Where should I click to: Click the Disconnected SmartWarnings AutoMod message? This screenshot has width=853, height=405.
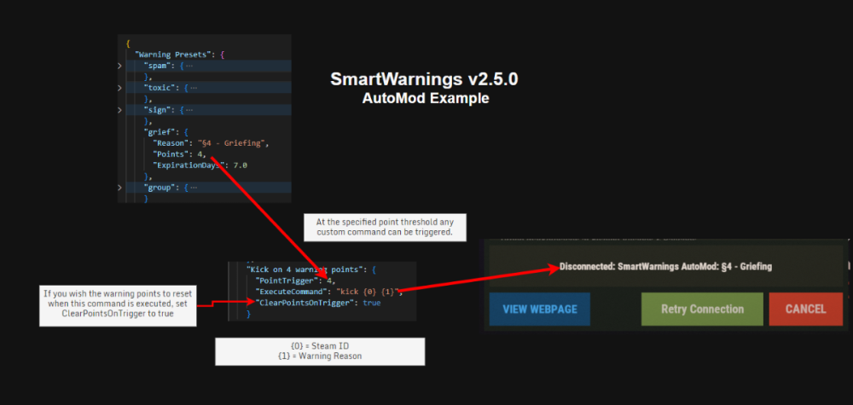[665, 267]
